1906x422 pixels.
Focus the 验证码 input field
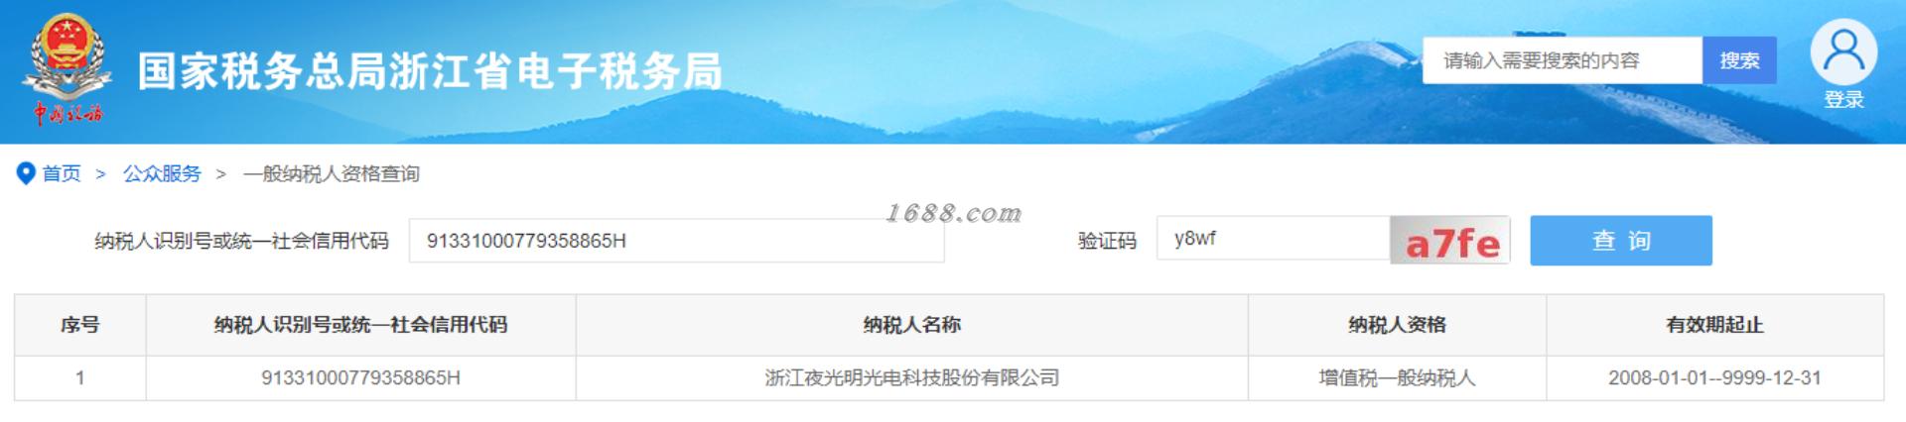pos(1273,239)
